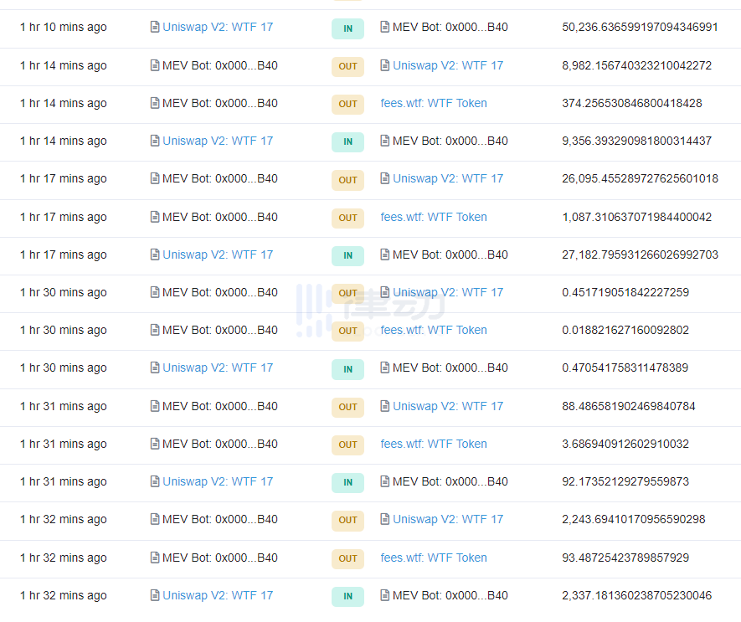Click contract icon before MEV Bot sender in 3.6869 row

tap(155, 444)
